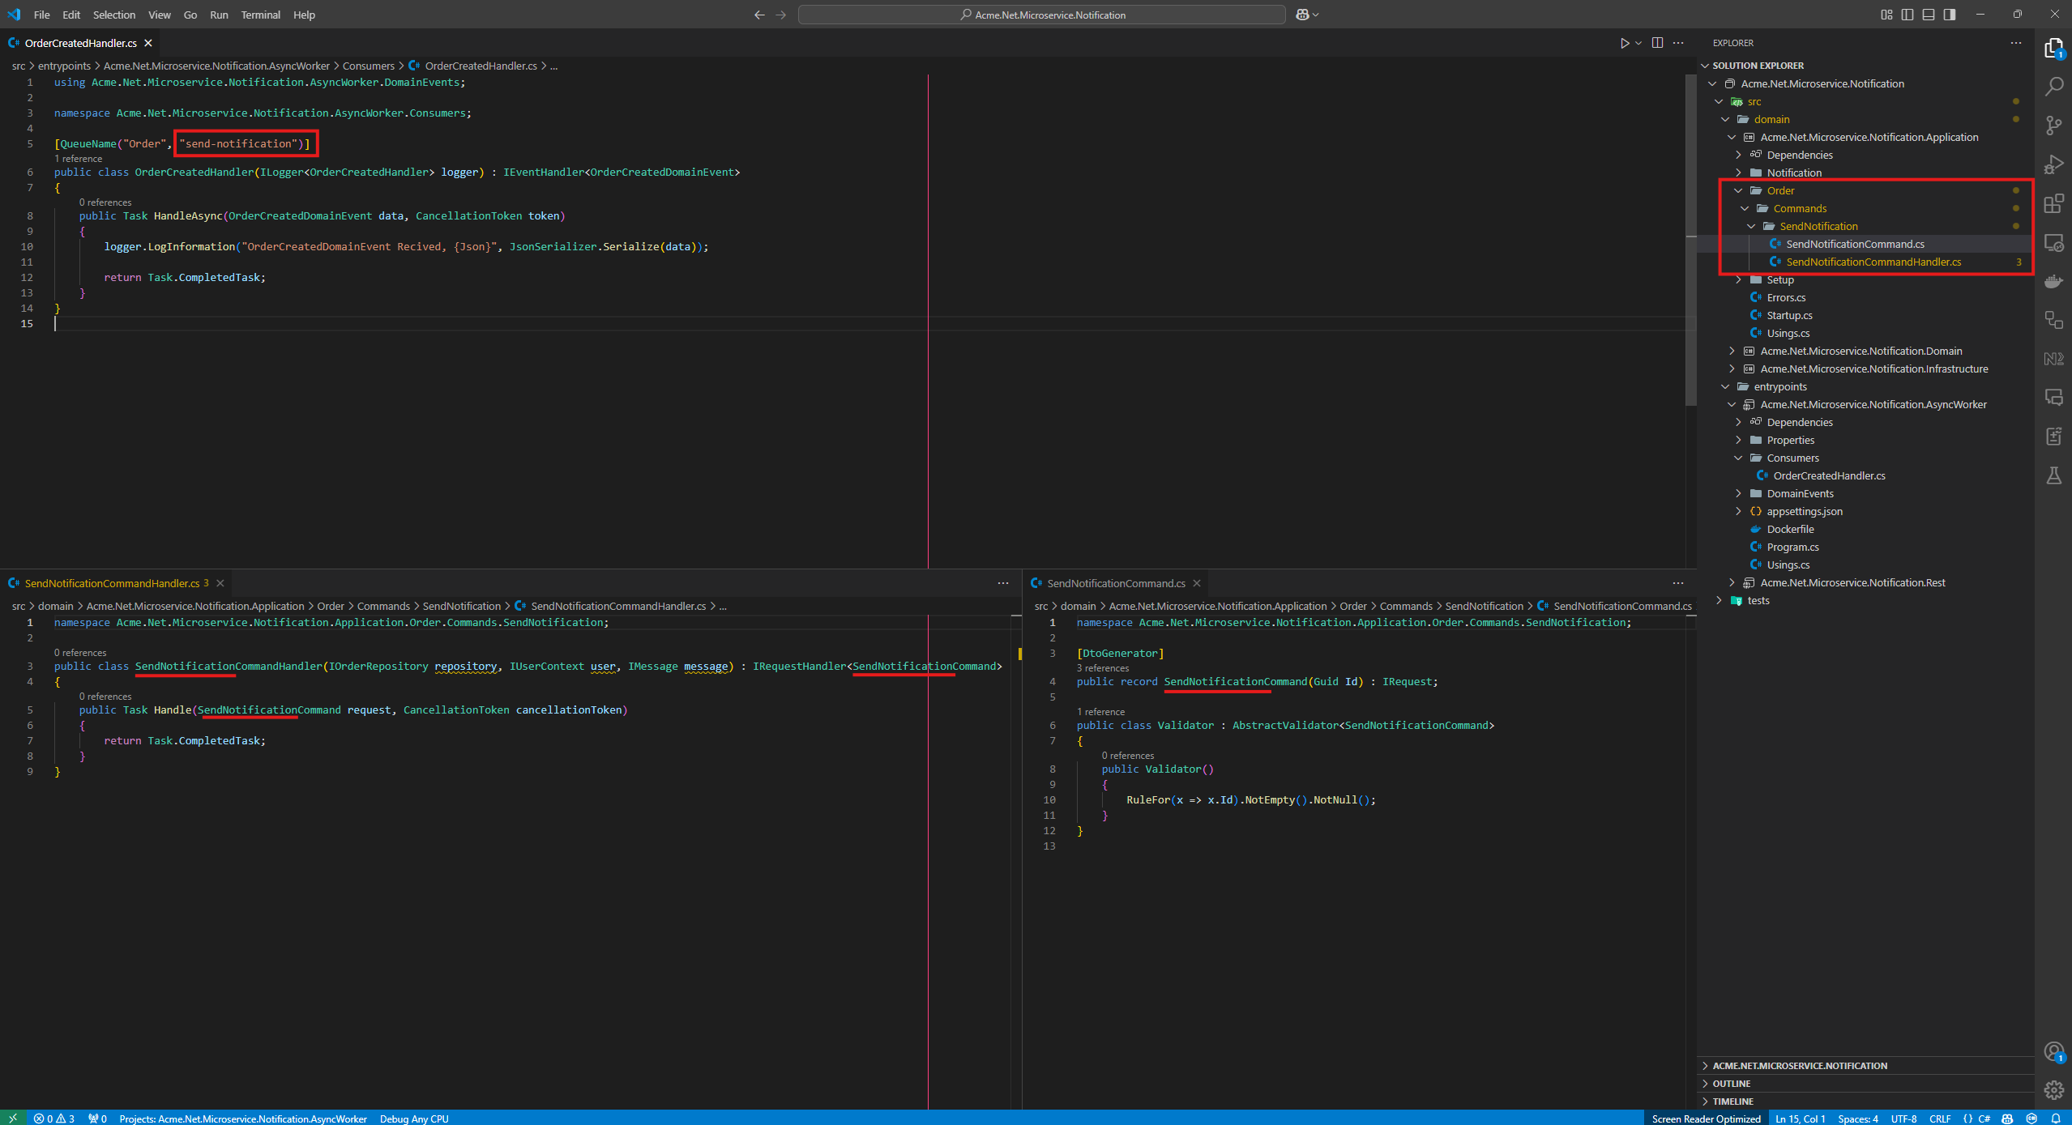Open the File menu
The height and width of the screenshot is (1125, 2072).
point(41,15)
